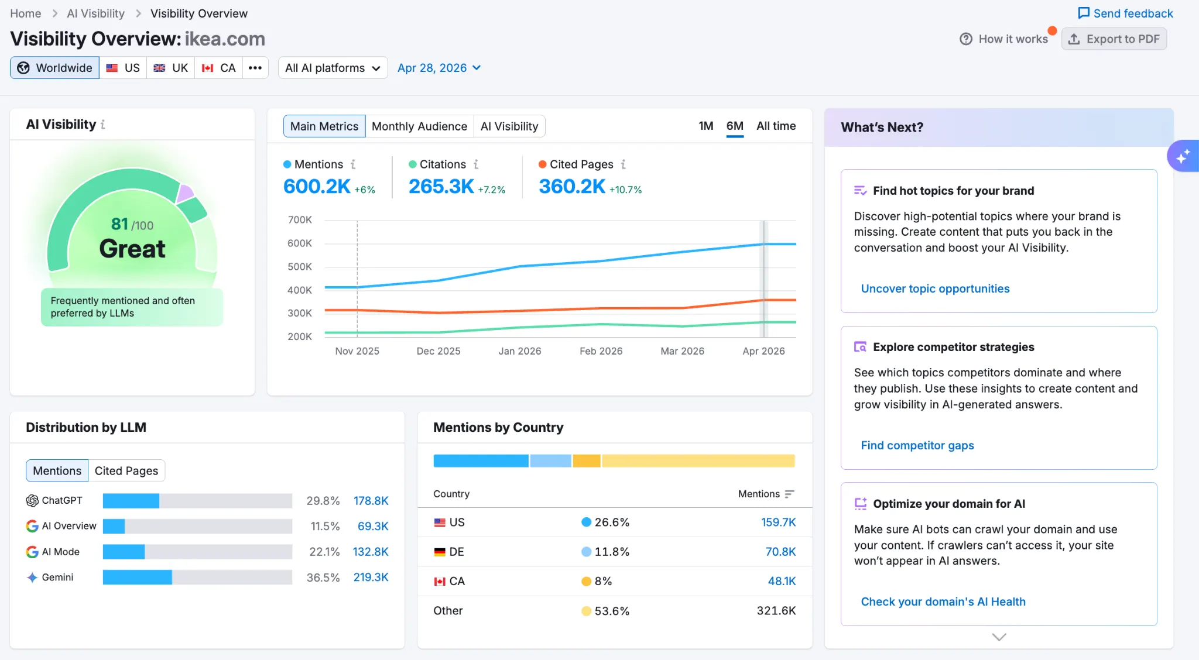The height and width of the screenshot is (660, 1199).
Task: Click the competitor strategies card icon
Action: coord(860,347)
